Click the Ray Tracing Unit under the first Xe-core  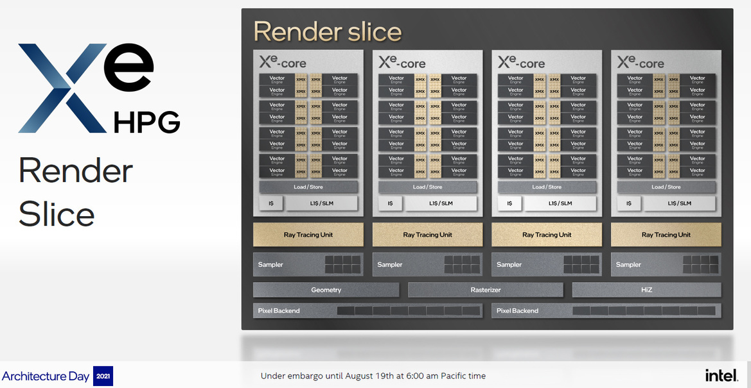point(308,235)
